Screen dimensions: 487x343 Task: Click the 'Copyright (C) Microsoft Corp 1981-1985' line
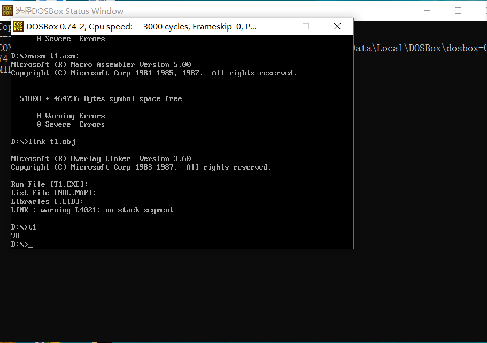[154, 73]
